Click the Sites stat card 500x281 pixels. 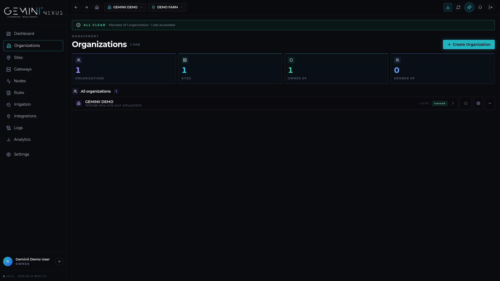(x=230, y=69)
